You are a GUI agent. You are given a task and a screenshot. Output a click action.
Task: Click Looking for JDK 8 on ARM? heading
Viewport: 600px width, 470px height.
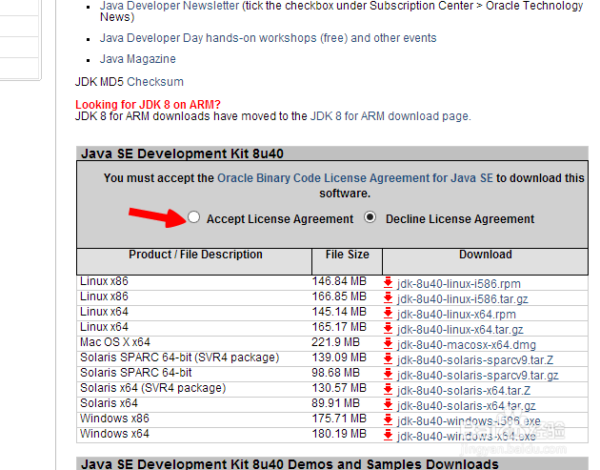coord(148,105)
